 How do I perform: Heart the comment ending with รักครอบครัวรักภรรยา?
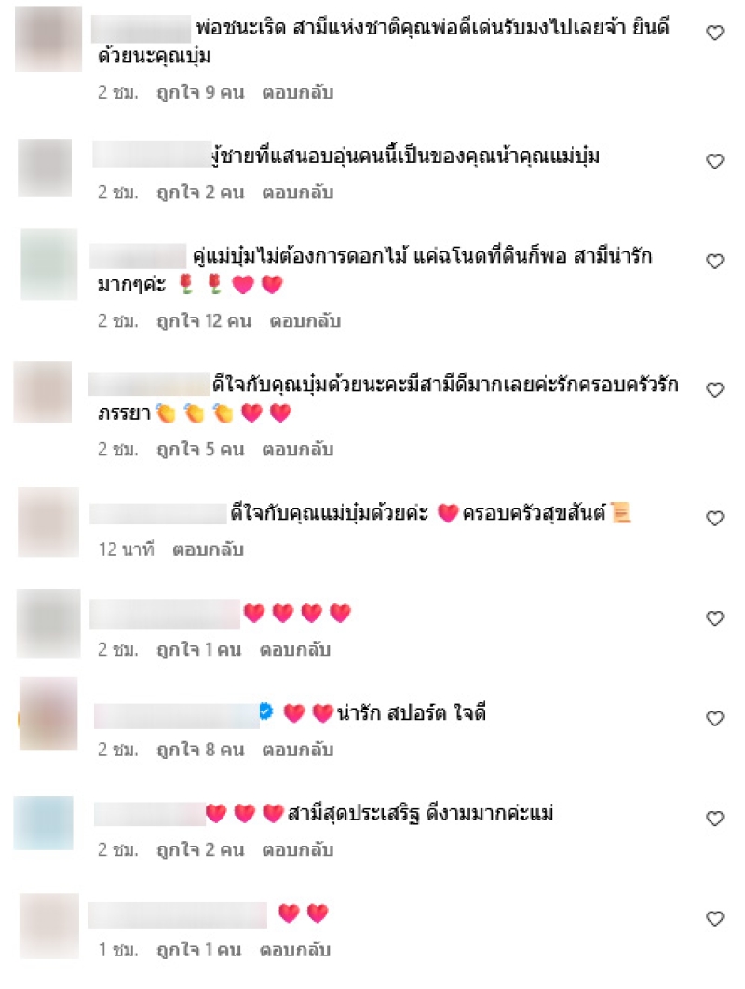pyautogui.click(x=714, y=390)
